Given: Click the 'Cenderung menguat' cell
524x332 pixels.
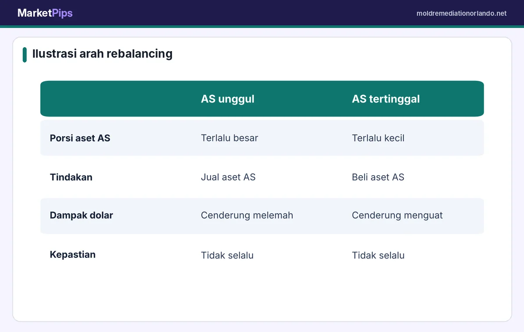Looking at the screenshot, I should click(x=397, y=215).
